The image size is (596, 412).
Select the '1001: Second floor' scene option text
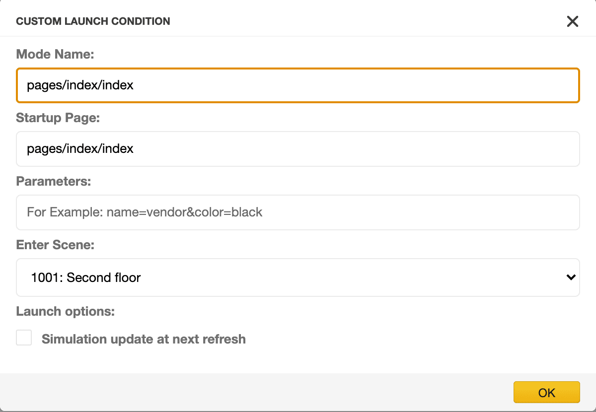pyautogui.click(x=86, y=277)
